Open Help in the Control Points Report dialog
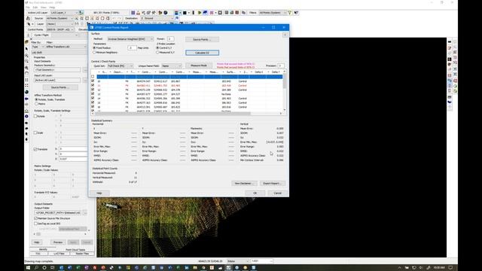 (99, 193)
